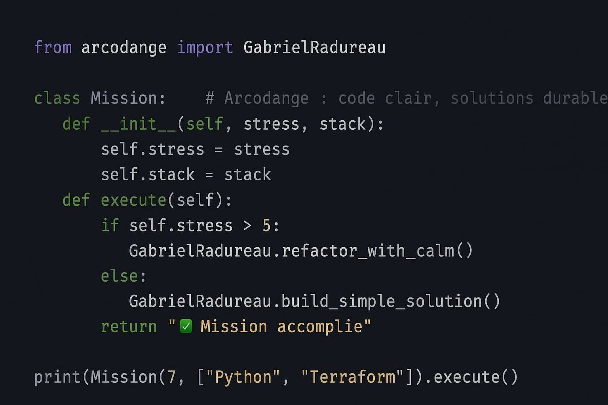Click 'build_simple_solution' method call
Viewport: 608px width, 405px height.
(x=381, y=301)
